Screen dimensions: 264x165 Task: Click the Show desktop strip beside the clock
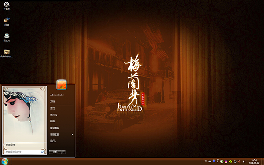pos(263,161)
